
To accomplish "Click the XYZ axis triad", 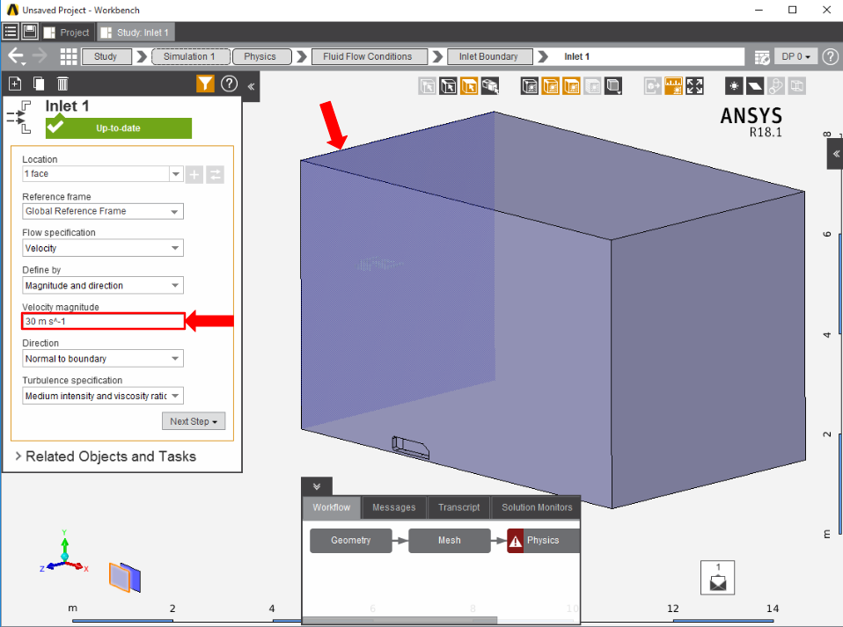I will tap(64, 552).
